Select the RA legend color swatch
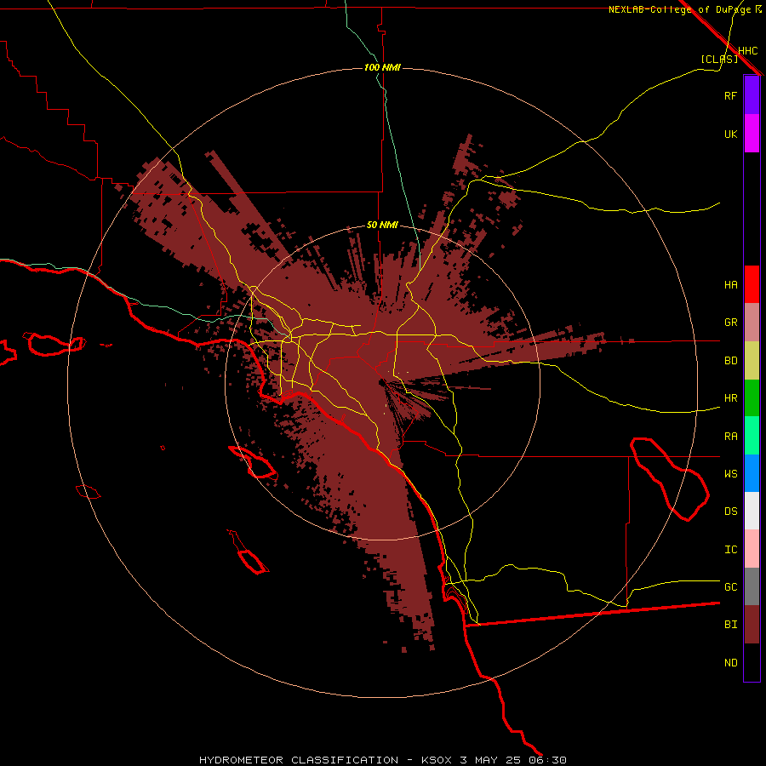This screenshot has height=766, width=766. (x=752, y=436)
